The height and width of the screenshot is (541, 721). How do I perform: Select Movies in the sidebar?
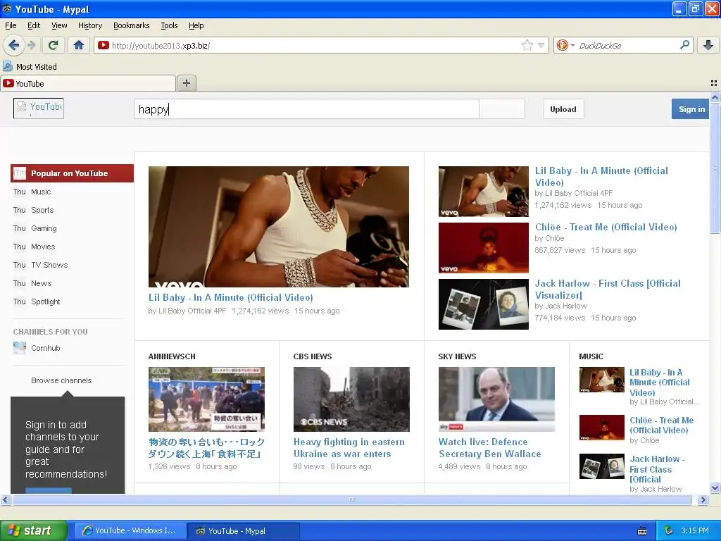pyautogui.click(x=43, y=247)
